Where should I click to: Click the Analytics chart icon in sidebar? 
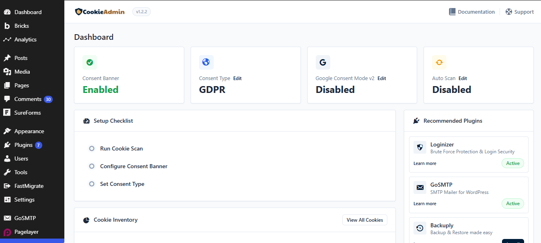pyautogui.click(x=7, y=39)
